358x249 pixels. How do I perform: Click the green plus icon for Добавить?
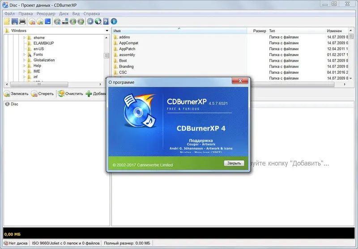(89, 93)
